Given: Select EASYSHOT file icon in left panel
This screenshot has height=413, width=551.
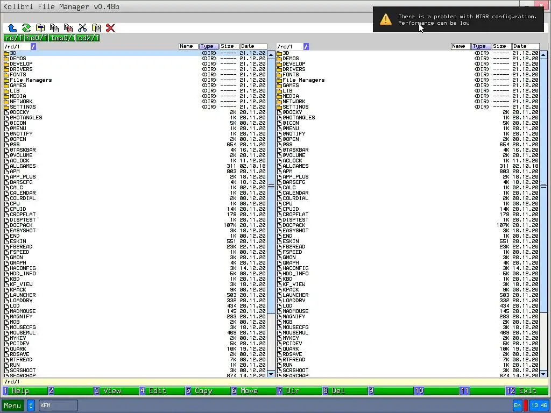Looking at the screenshot, I should [6, 230].
